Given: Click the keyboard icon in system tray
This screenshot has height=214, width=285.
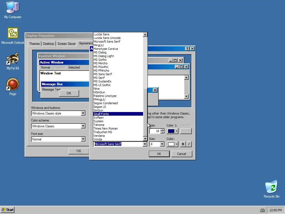Looking at the screenshot, I should click(262, 210).
